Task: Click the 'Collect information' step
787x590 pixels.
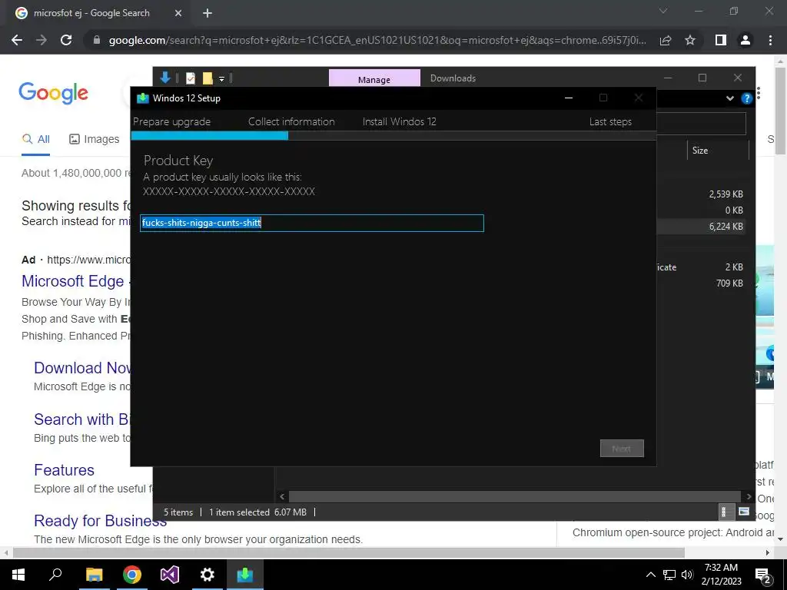Action: (x=291, y=121)
